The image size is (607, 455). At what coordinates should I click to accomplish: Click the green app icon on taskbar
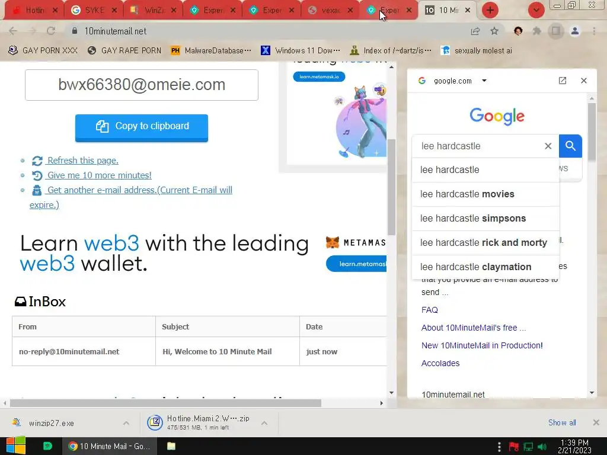[47, 446]
